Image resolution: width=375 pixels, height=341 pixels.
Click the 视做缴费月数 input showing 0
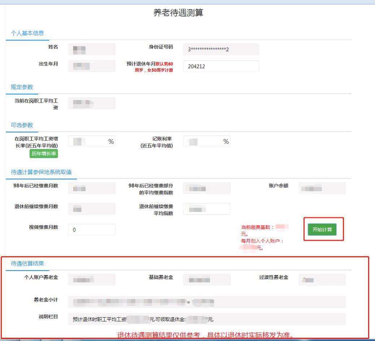tap(91, 229)
